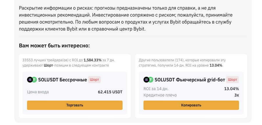
Task: Click the Кредитное плечо label
Action: click(x=160, y=95)
